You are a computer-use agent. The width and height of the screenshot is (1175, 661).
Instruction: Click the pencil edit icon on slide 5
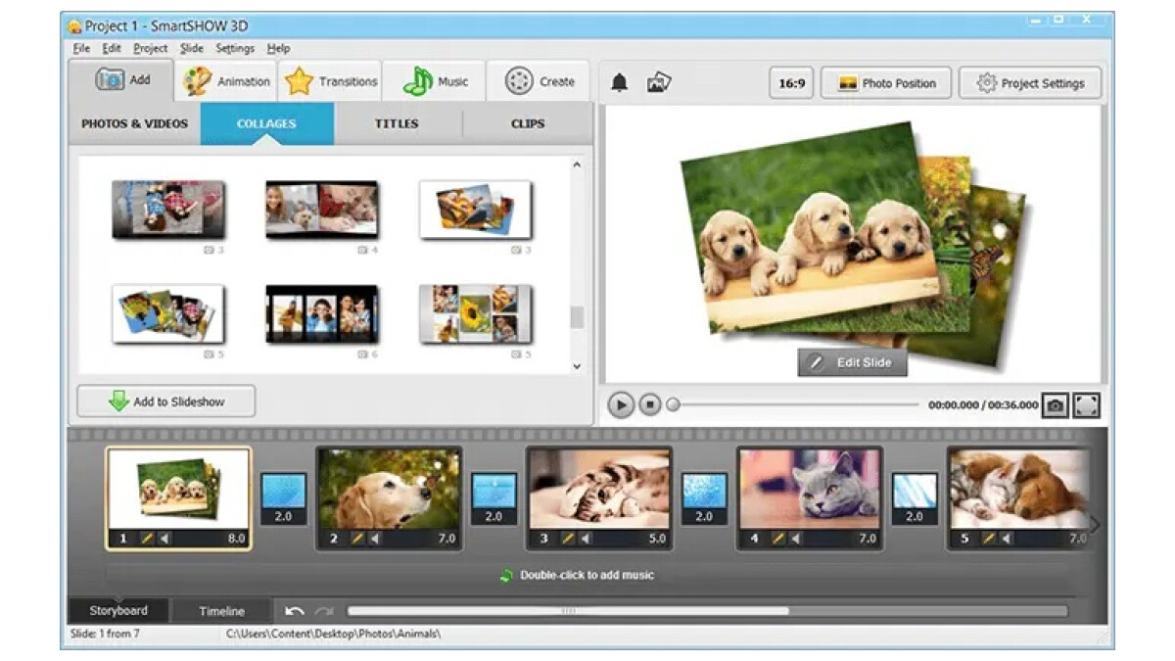click(x=989, y=539)
